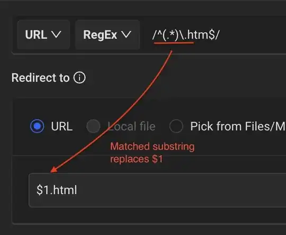Image resolution: width=286 pixels, height=235 pixels.
Task: Focus the $1.html redirect destination field
Action: tap(157, 190)
